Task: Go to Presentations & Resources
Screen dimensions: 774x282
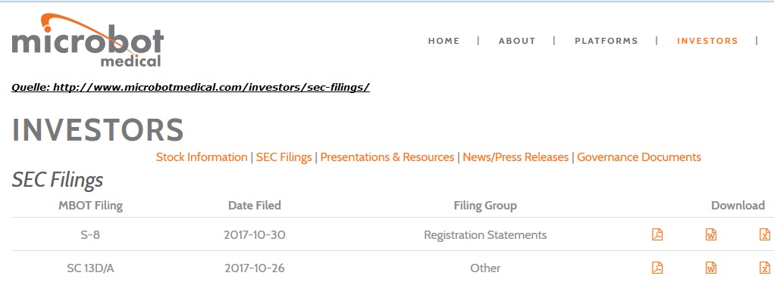Action: 387,157
